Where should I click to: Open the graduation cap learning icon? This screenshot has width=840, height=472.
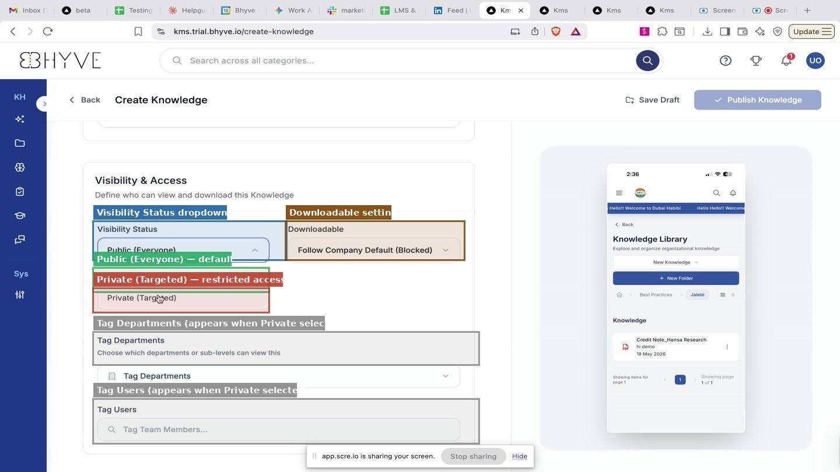pos(20,216)
